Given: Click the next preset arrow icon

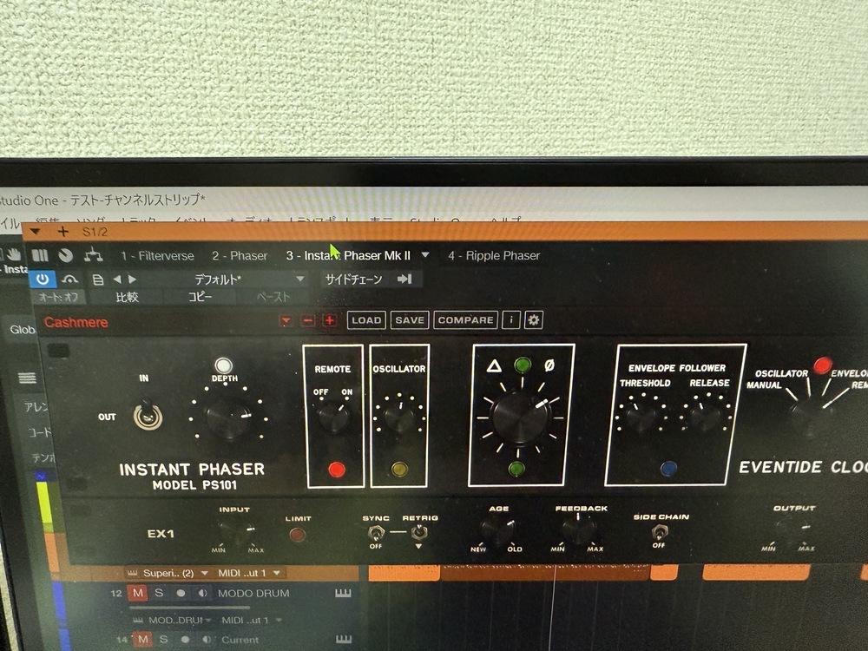Looking at the screenshot, I should 132,279.
